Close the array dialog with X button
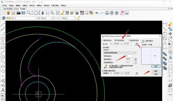Image resolution: width=173 pixels, height=101 pixels. click(x=160, y=36)
